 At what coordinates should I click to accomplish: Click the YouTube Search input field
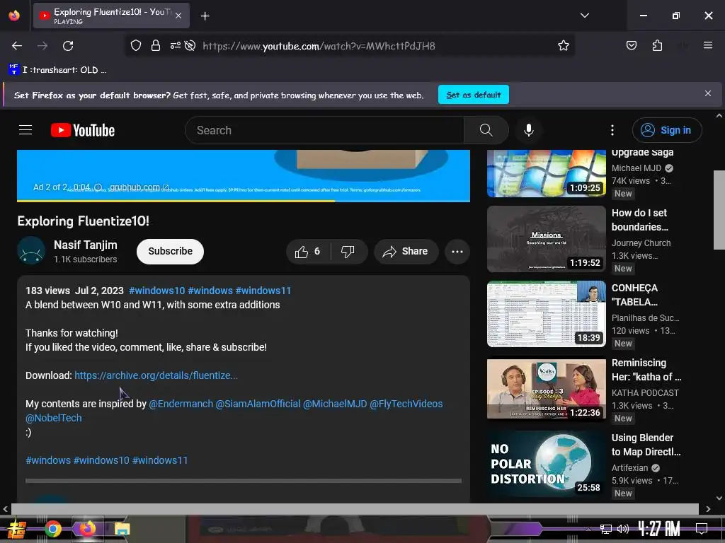point(324,130)
